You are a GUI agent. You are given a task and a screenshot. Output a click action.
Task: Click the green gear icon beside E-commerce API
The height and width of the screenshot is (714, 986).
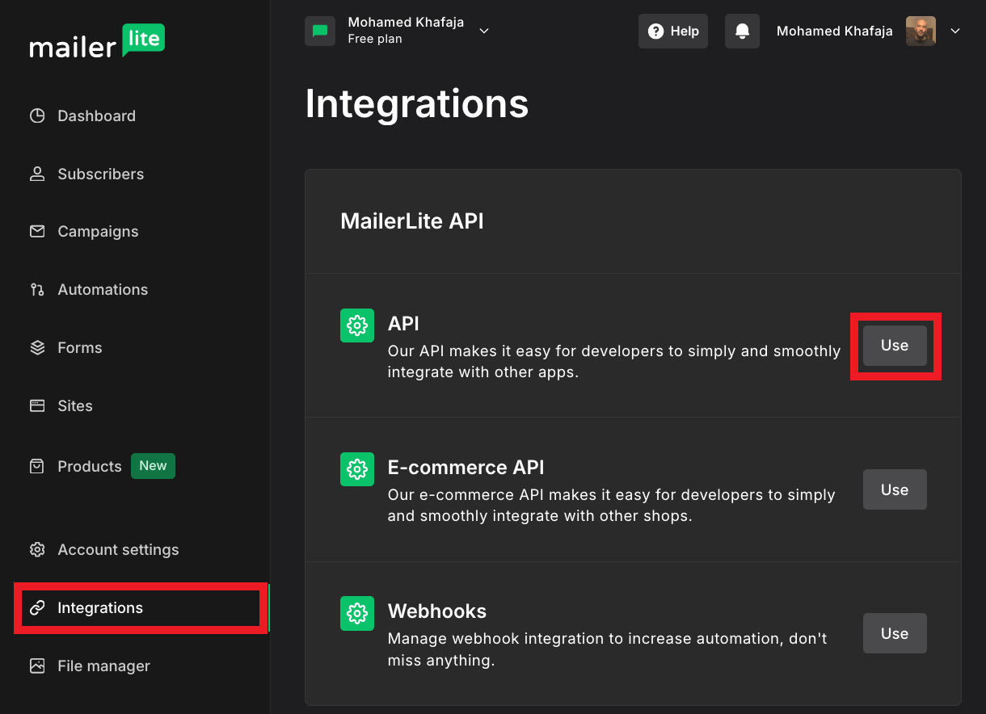click(357, 469)
